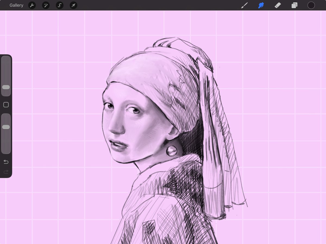The height and width of the screenshot is (244, 326).
Task: Select the Smudge tool
Action: 261,5
